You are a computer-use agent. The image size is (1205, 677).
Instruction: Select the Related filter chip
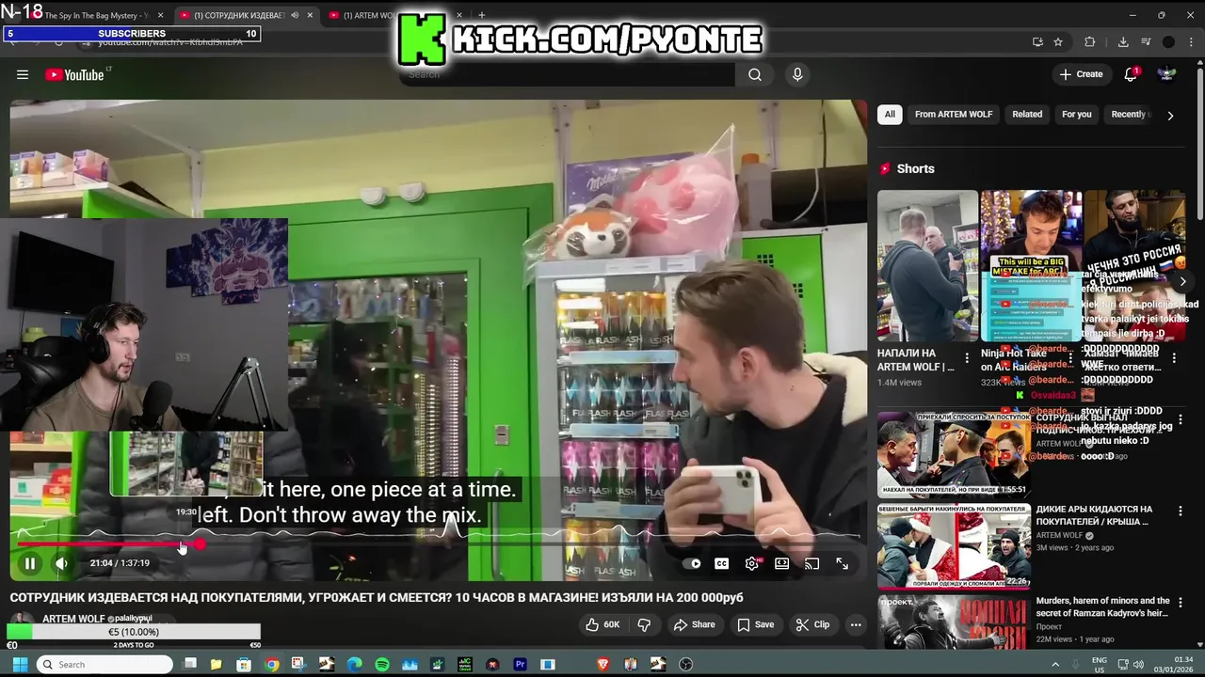pyautogui.click(x=1027, y=115)
